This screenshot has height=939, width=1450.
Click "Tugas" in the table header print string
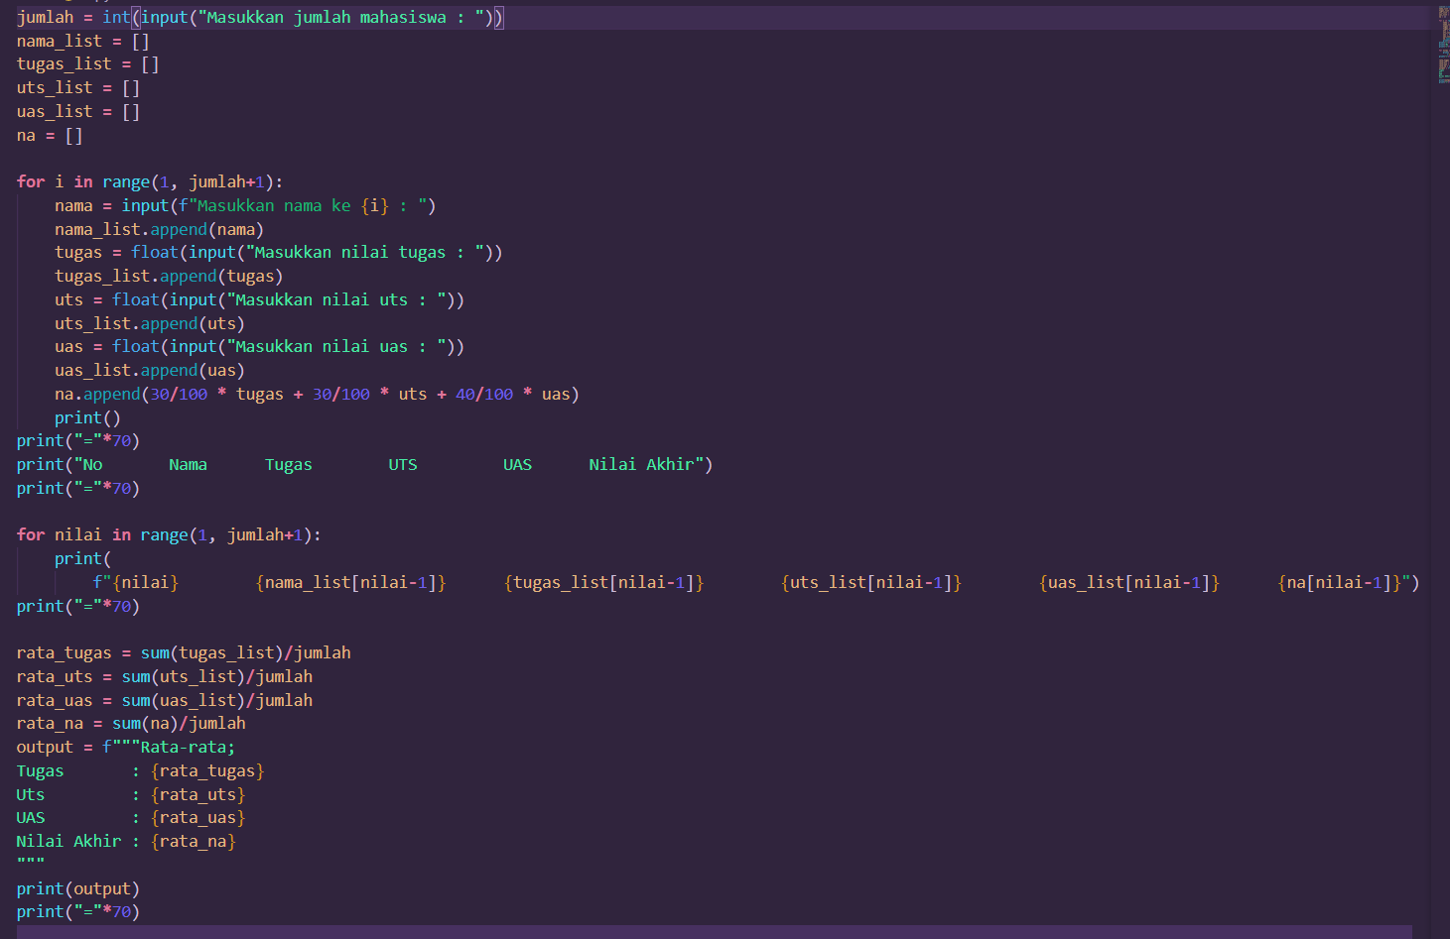click(288, 465)
